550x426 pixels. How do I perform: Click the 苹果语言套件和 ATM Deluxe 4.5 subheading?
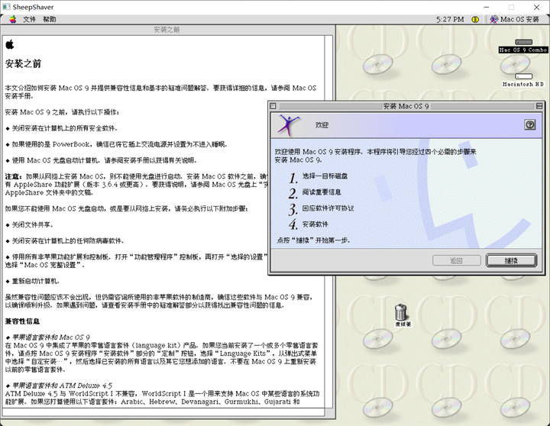point(62,386)
